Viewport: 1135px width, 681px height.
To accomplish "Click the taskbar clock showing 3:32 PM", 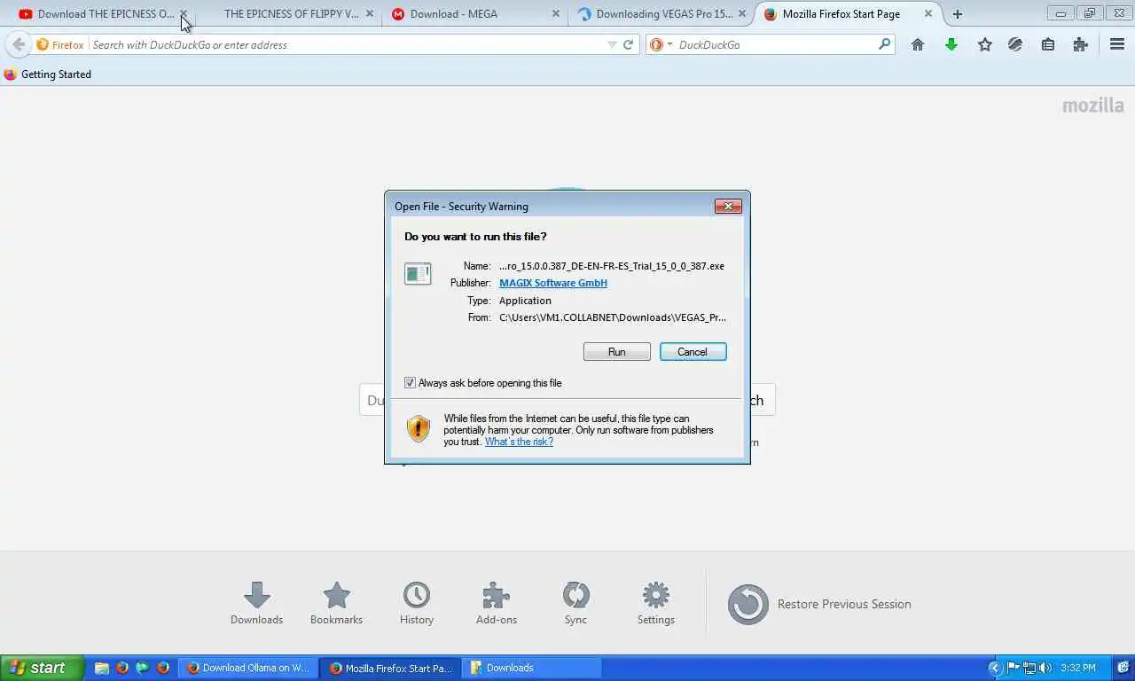I will pos(1077,668).
